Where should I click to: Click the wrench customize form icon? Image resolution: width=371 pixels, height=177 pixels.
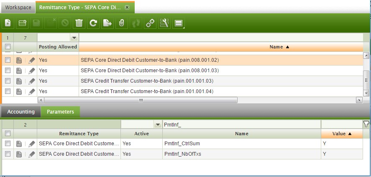tap(164, 23)
